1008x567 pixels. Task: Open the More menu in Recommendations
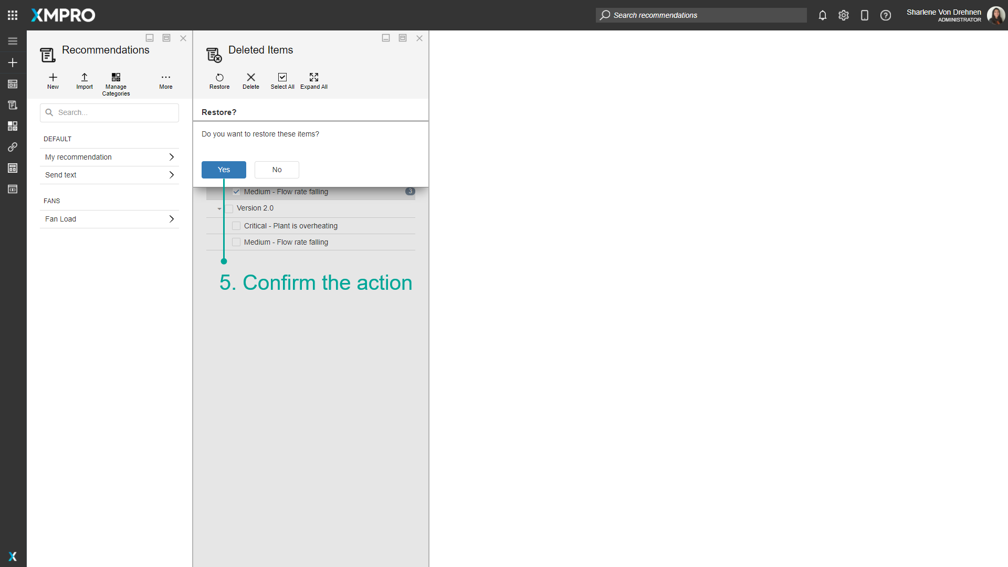(165, 81)
